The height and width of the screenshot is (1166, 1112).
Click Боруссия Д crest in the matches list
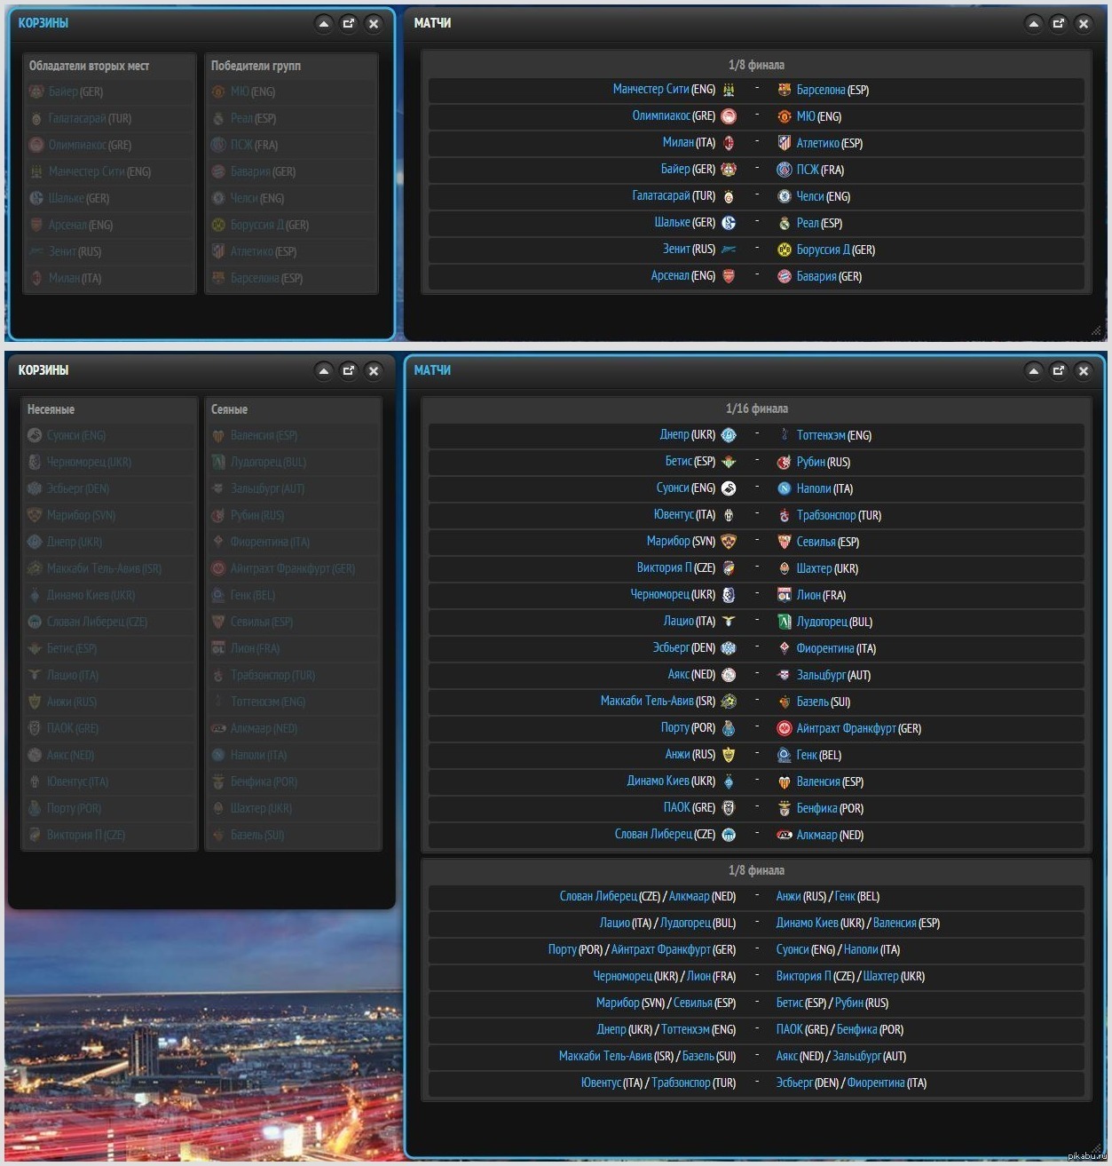[x=785, y=250]
